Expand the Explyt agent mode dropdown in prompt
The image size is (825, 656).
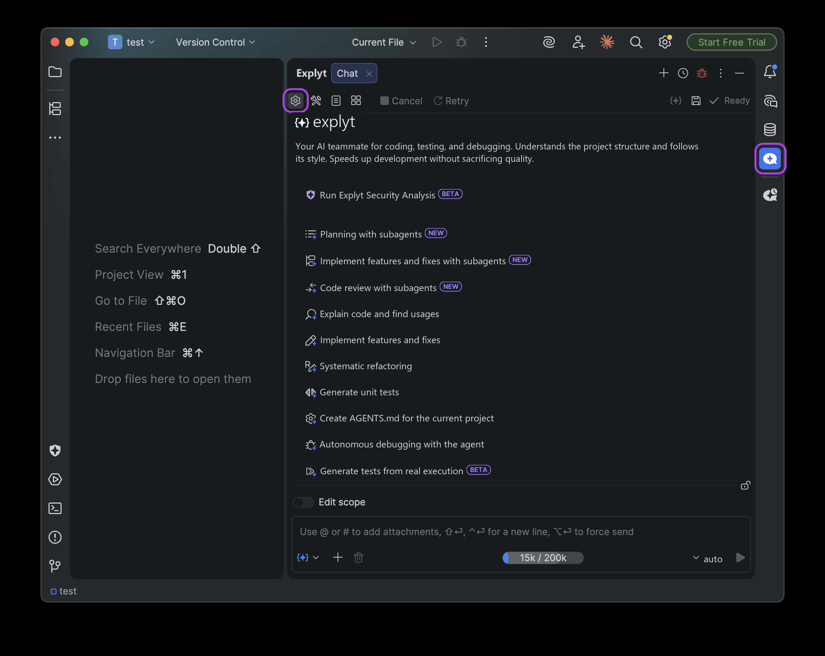(308, 558)
